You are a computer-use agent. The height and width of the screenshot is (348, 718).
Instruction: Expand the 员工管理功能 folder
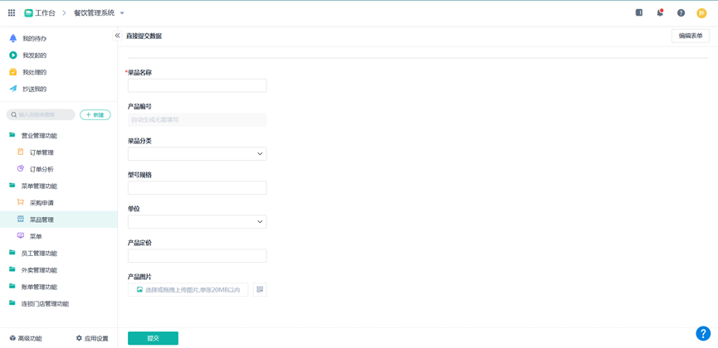tap(39, 254)
